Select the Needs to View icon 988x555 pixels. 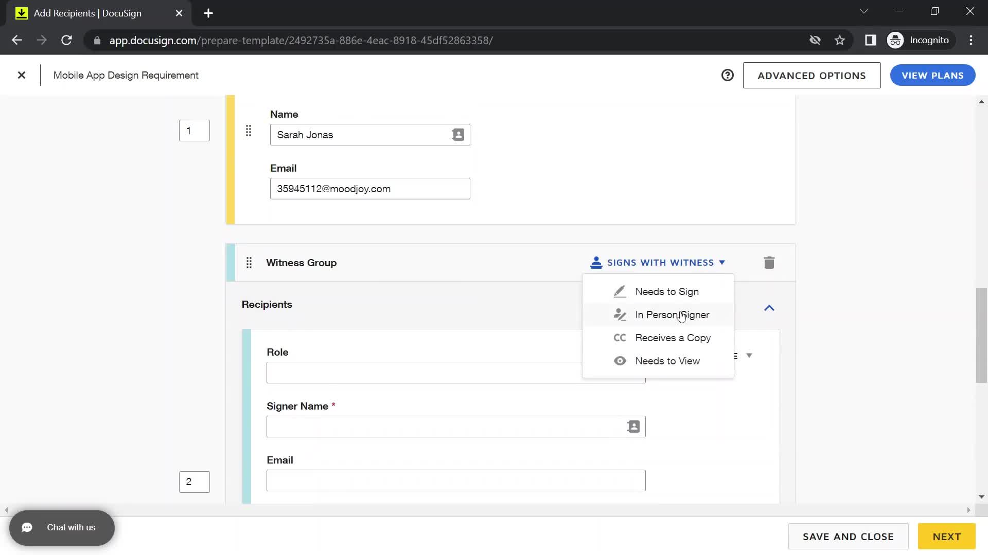click(620, 361)
